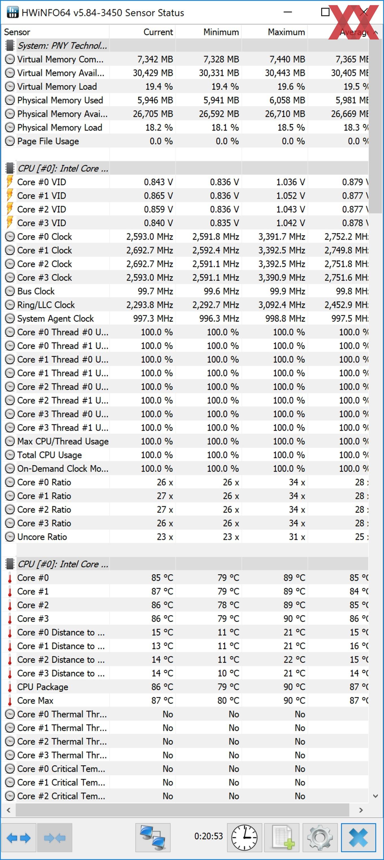This screenshot has height=860, width=384.
Task: Select the second CPU [#0] group header above Core #0 temperature
Action: click(185, 564)
